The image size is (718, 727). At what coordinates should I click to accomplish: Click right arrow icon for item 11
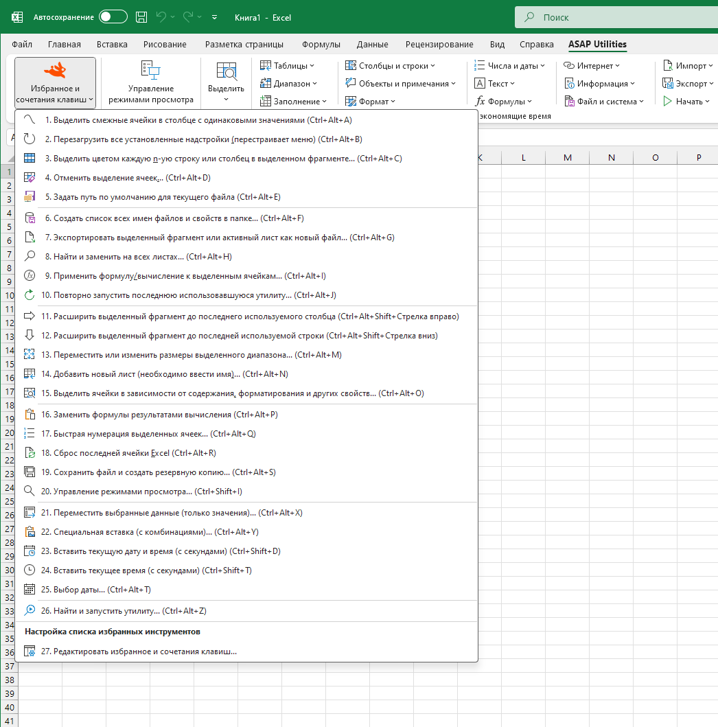pos(30,316)
